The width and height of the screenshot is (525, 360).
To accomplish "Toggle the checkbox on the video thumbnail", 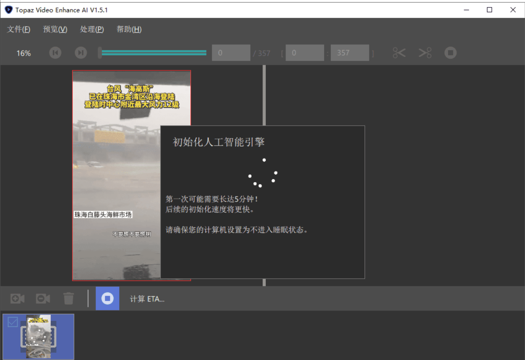I will pos(13,322).
